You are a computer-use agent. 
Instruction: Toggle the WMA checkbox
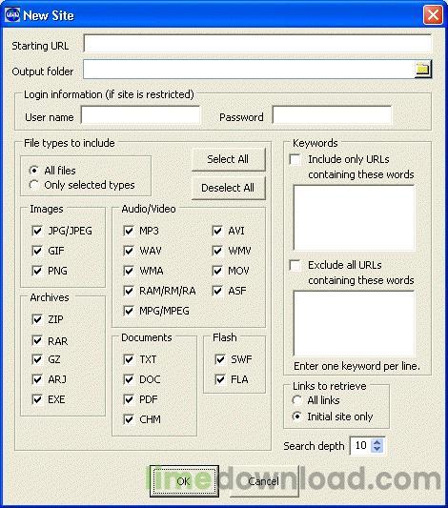tap(129, 271)
